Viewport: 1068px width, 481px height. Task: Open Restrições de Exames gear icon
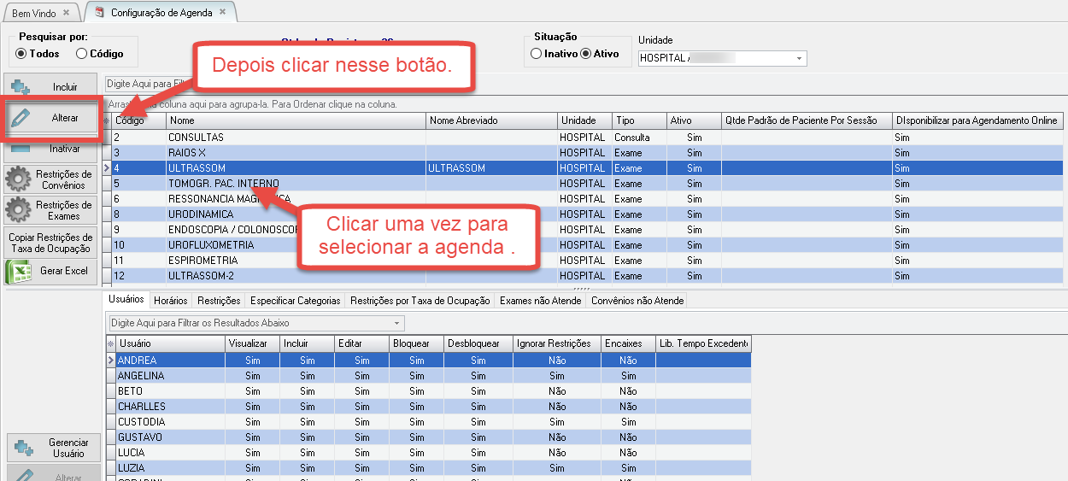click(x=19, y=210)
